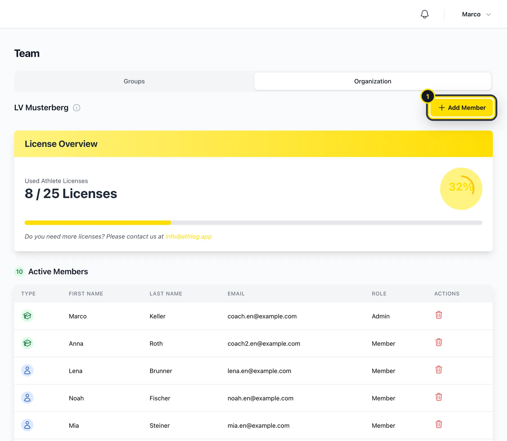Delete Mia Steiner with trash icon
The width and height of the screenshot is (507, 441).
point(439,424)
